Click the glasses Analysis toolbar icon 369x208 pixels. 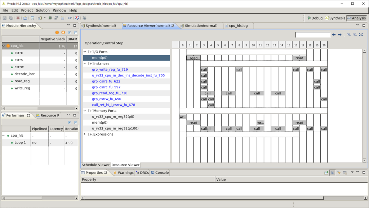[x=70, y=18]
